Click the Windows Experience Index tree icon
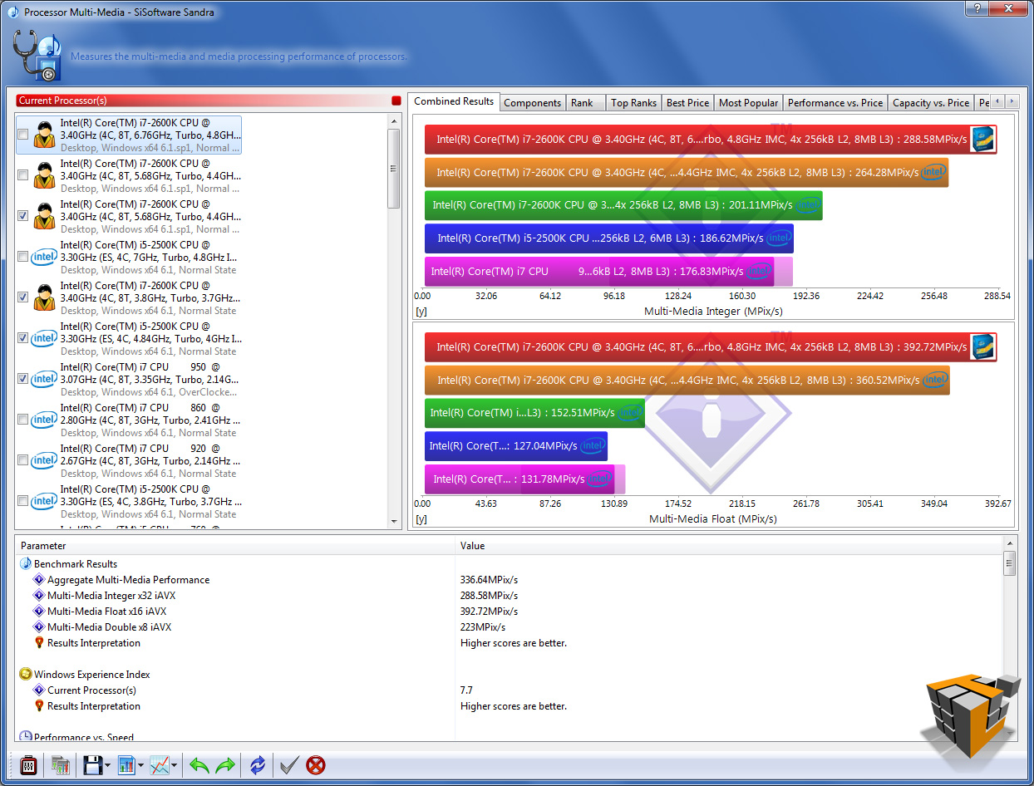 pyautogui.click(x=26, y=674)
